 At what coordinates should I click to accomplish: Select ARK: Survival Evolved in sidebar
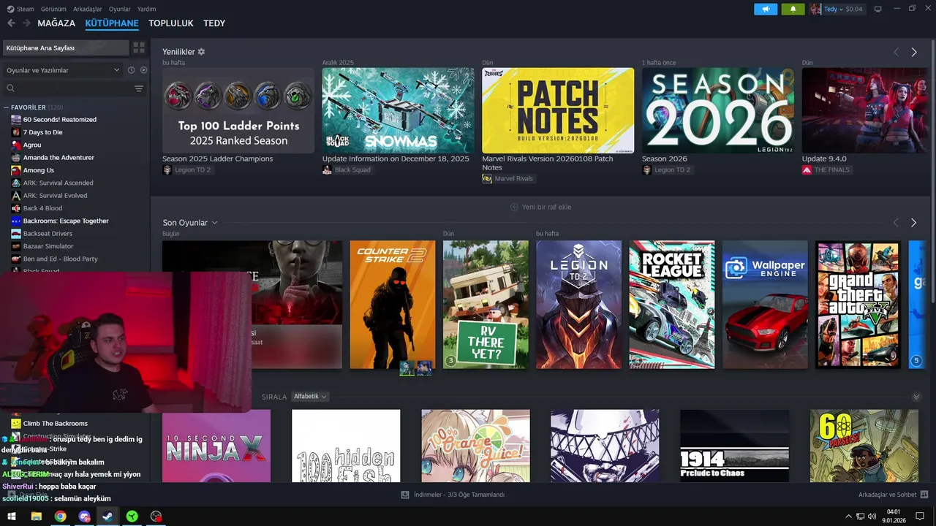pos(55,195)
